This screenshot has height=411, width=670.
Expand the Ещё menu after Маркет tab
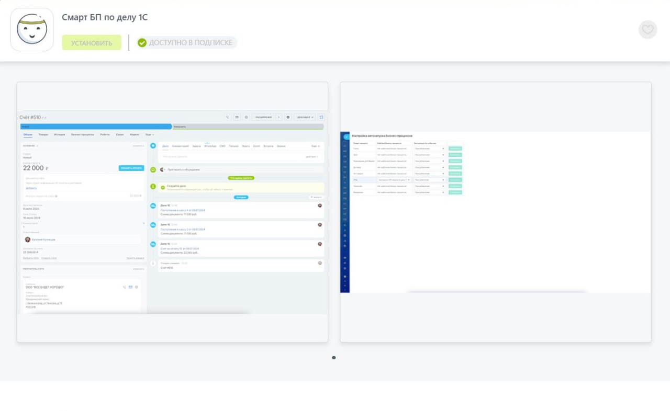(150, 134)
